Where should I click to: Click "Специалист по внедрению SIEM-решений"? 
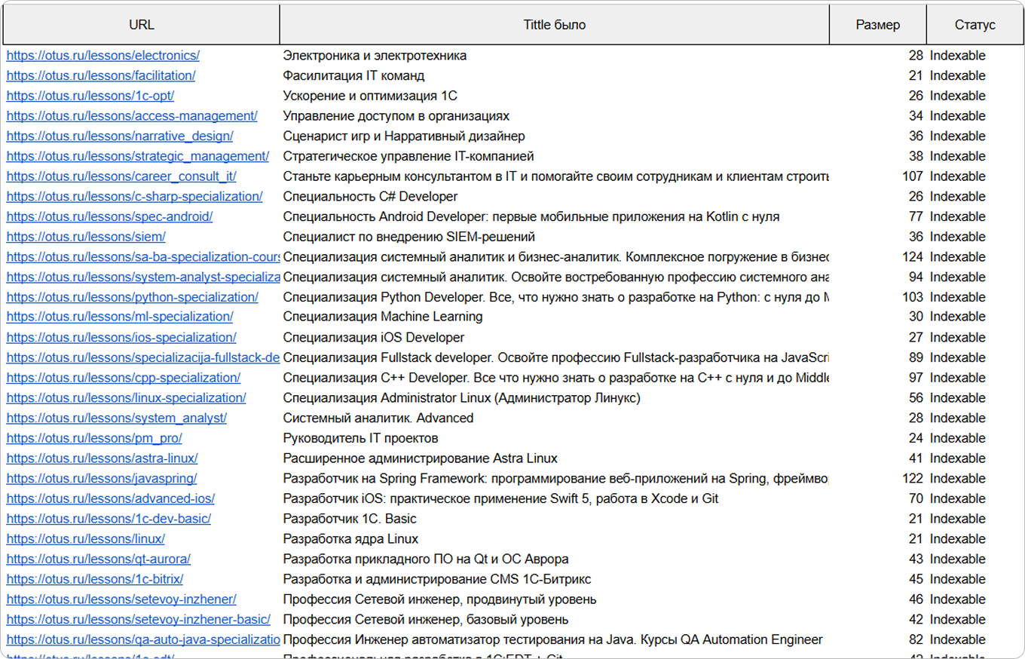409,237
